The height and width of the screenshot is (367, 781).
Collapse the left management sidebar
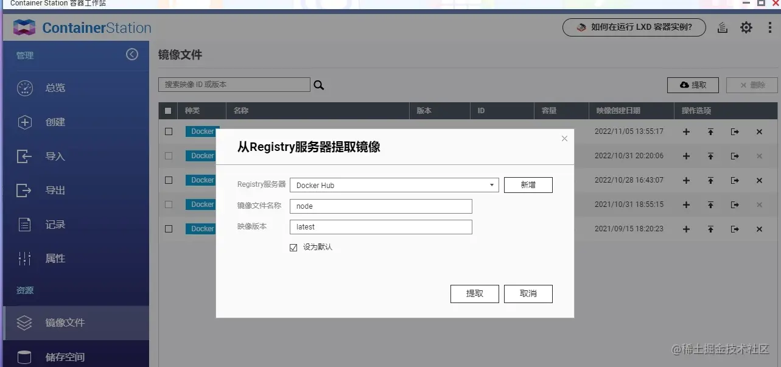click(132, 54)
